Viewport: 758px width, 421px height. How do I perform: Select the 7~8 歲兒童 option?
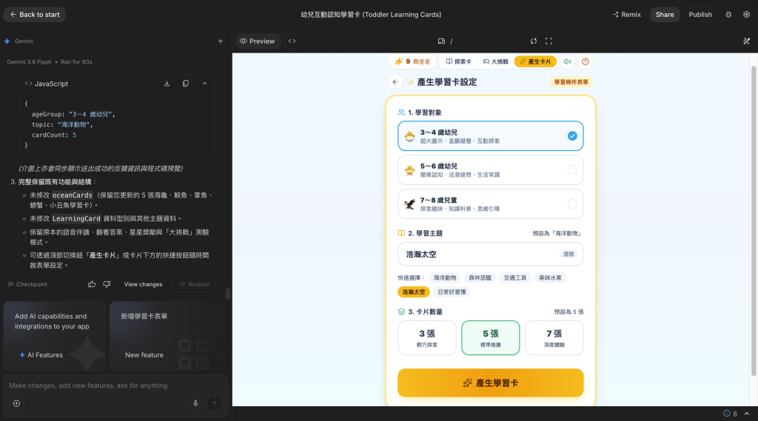[490, 203]
